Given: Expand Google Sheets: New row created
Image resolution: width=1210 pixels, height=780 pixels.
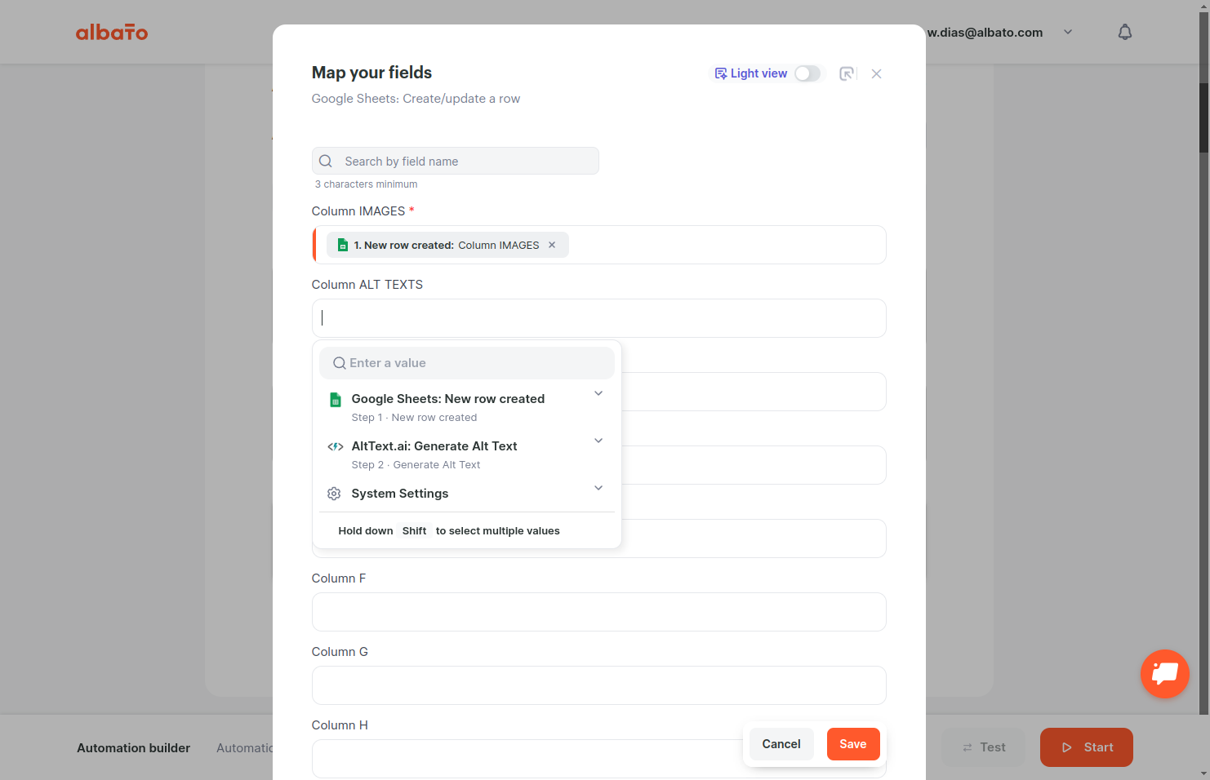Looking at the screenshot, I should click(598, 393).
